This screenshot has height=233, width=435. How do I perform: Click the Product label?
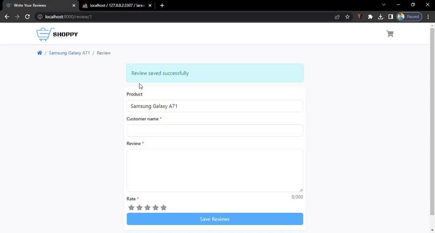pos(134,94)
